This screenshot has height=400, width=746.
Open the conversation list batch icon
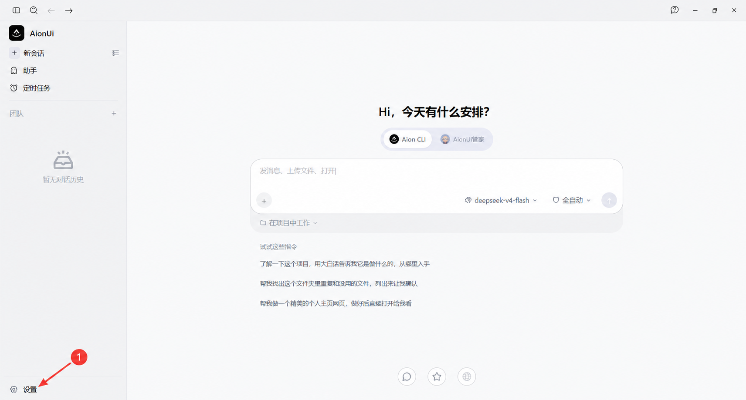coord(115,53)
